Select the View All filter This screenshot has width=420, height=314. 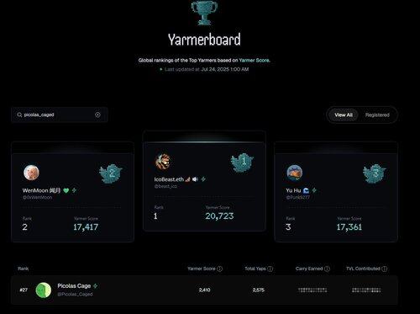(x=344, y=114)
